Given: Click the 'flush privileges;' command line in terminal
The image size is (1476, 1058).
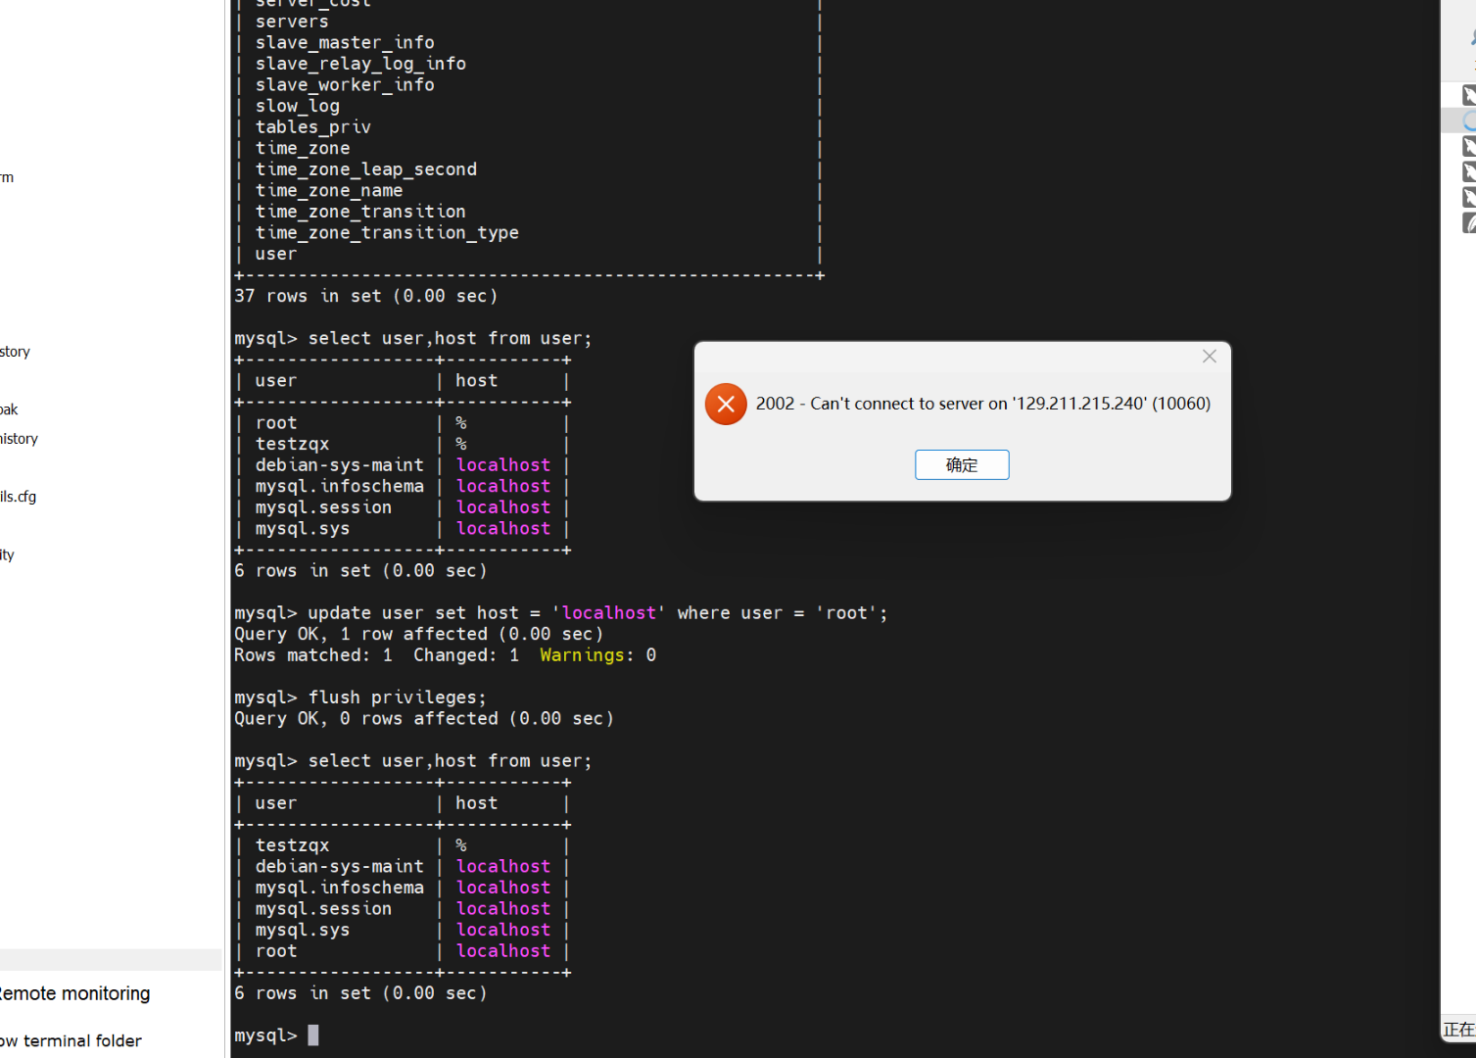Looking at the screenshot, I should tap(397, 697).
